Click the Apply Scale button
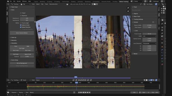Viewport: 172px width, 96px height. [x=28, y=54]
